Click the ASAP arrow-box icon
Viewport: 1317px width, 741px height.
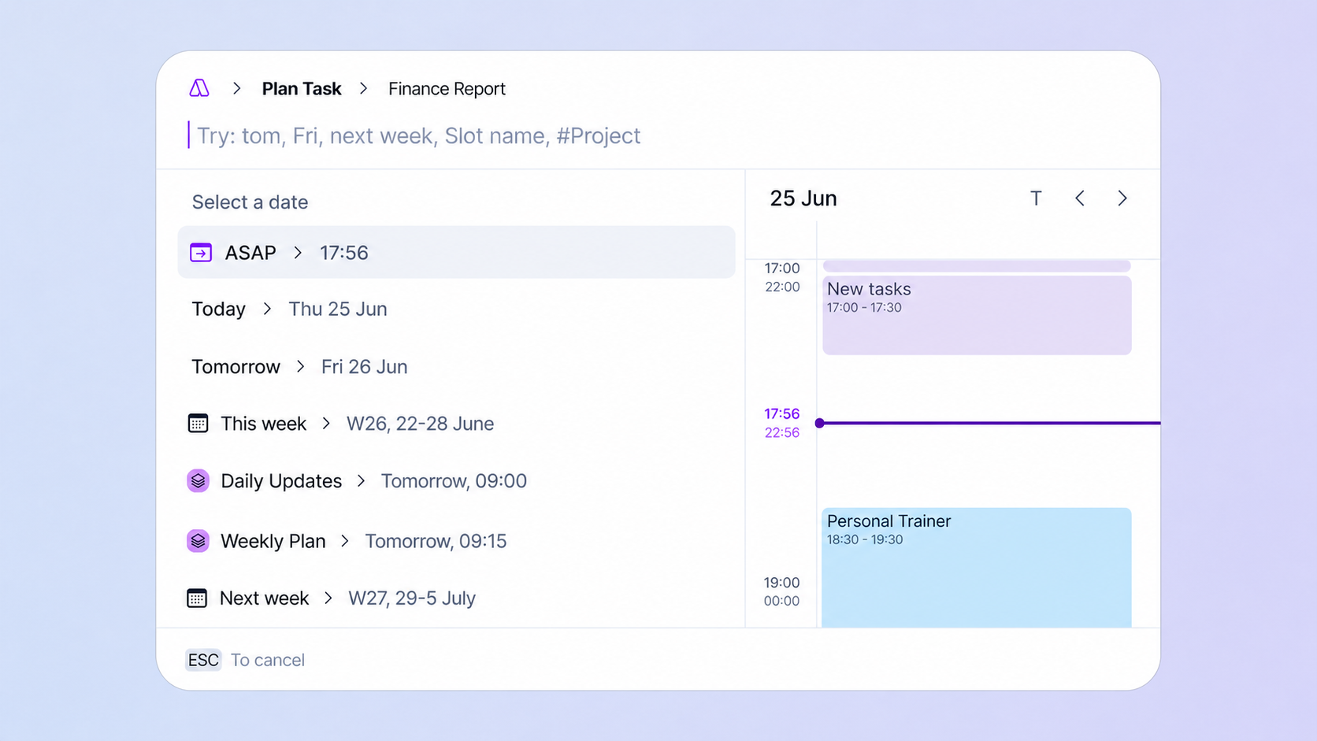click(201, 253)
